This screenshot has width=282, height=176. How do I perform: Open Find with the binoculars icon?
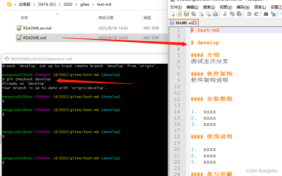(x=266, y=14)
